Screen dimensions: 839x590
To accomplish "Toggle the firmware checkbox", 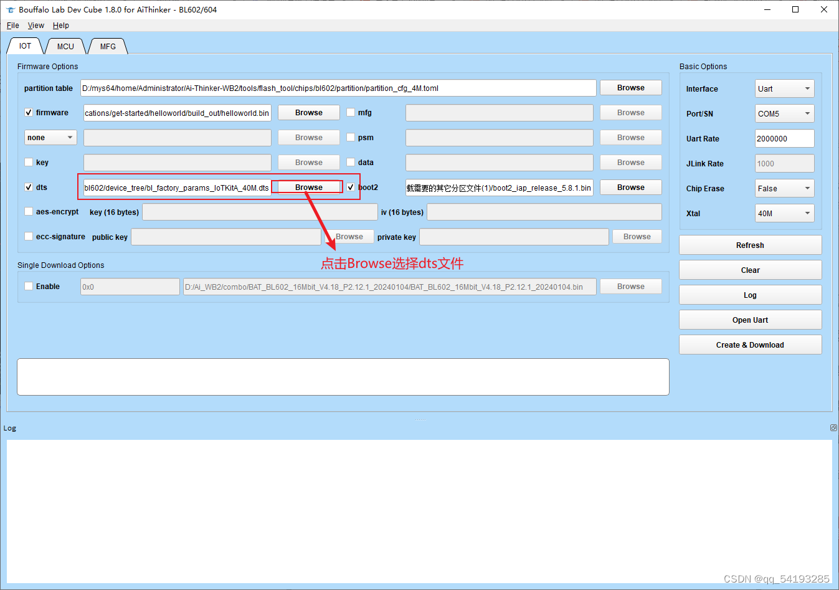I will point(29,113).
